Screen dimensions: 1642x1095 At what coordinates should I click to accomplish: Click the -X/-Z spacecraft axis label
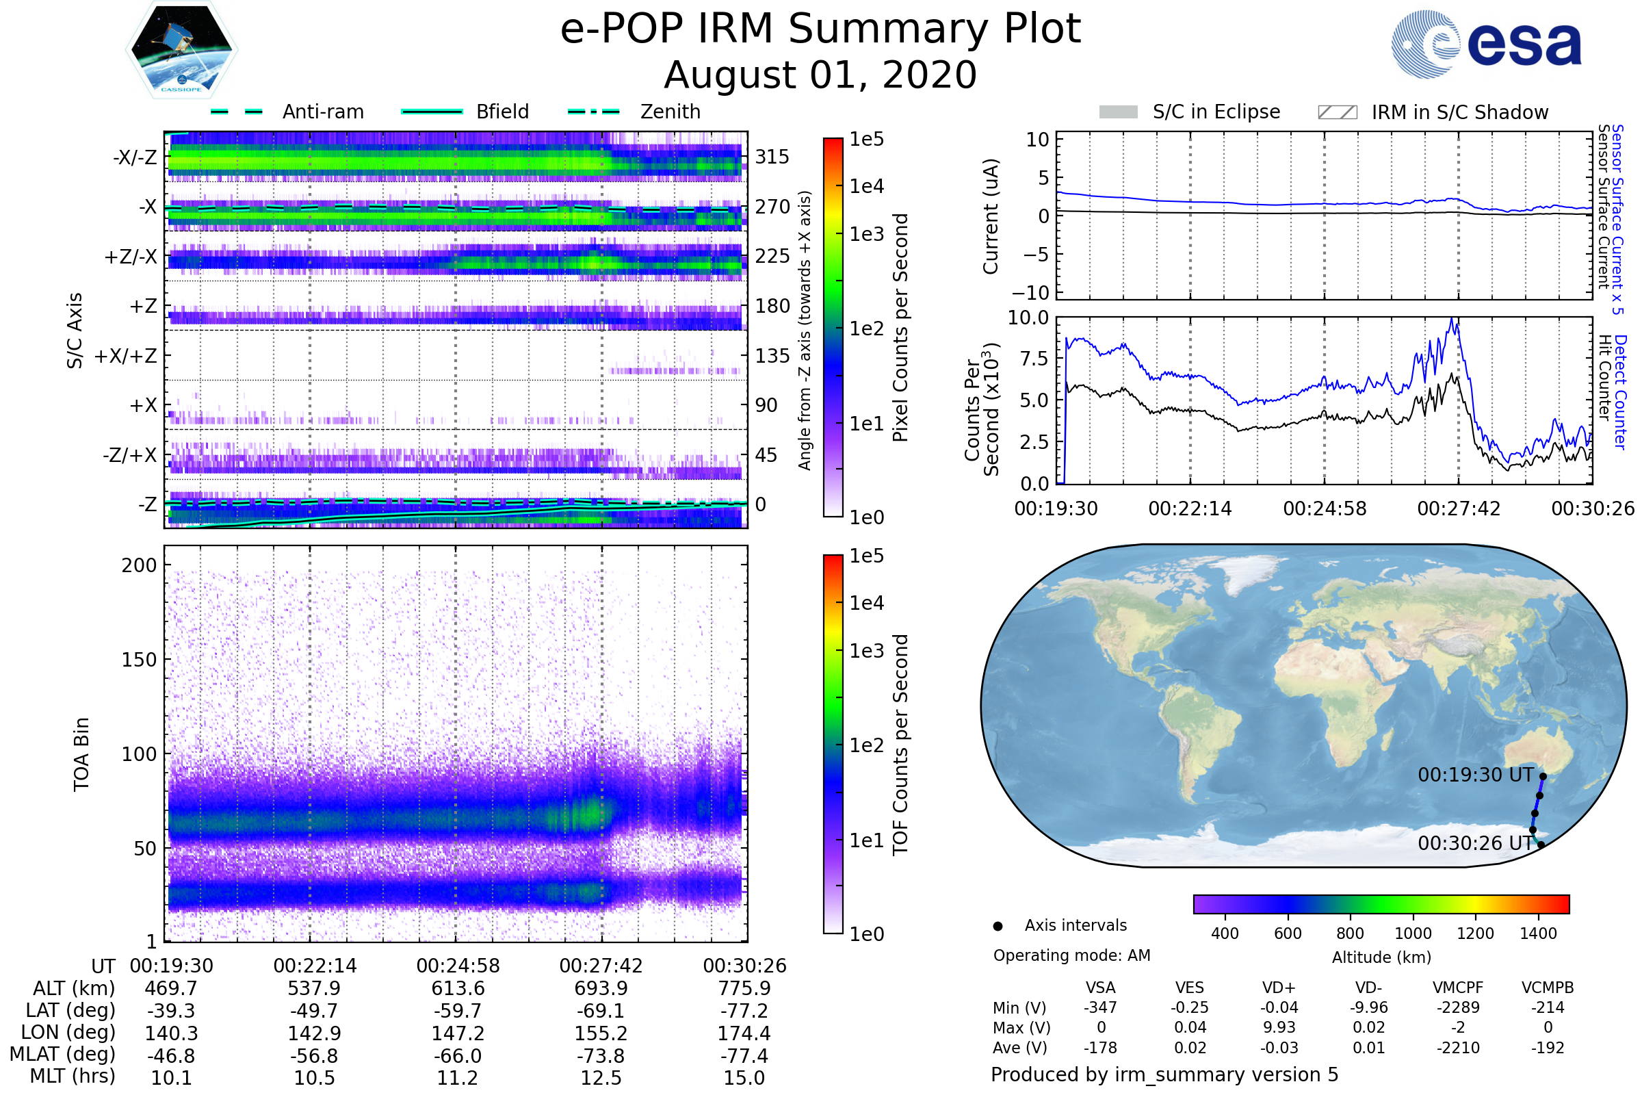[135, 157]
